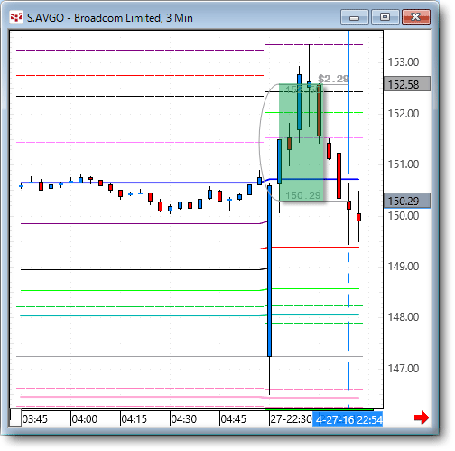The image size is (455, 451).
Task: Click the 152.00 price scale label
Action: 404,114
